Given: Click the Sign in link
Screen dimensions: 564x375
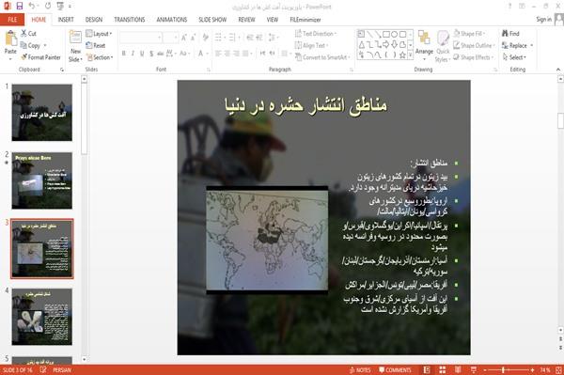Looking at the screenshot, I should (543, 20).
